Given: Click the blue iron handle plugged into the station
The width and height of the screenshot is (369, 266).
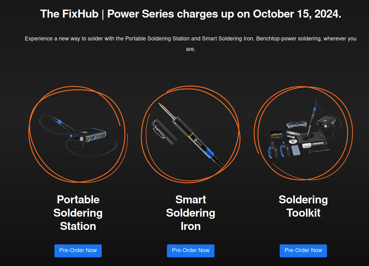Looking at the screenshot, I should tap(58, 122).
